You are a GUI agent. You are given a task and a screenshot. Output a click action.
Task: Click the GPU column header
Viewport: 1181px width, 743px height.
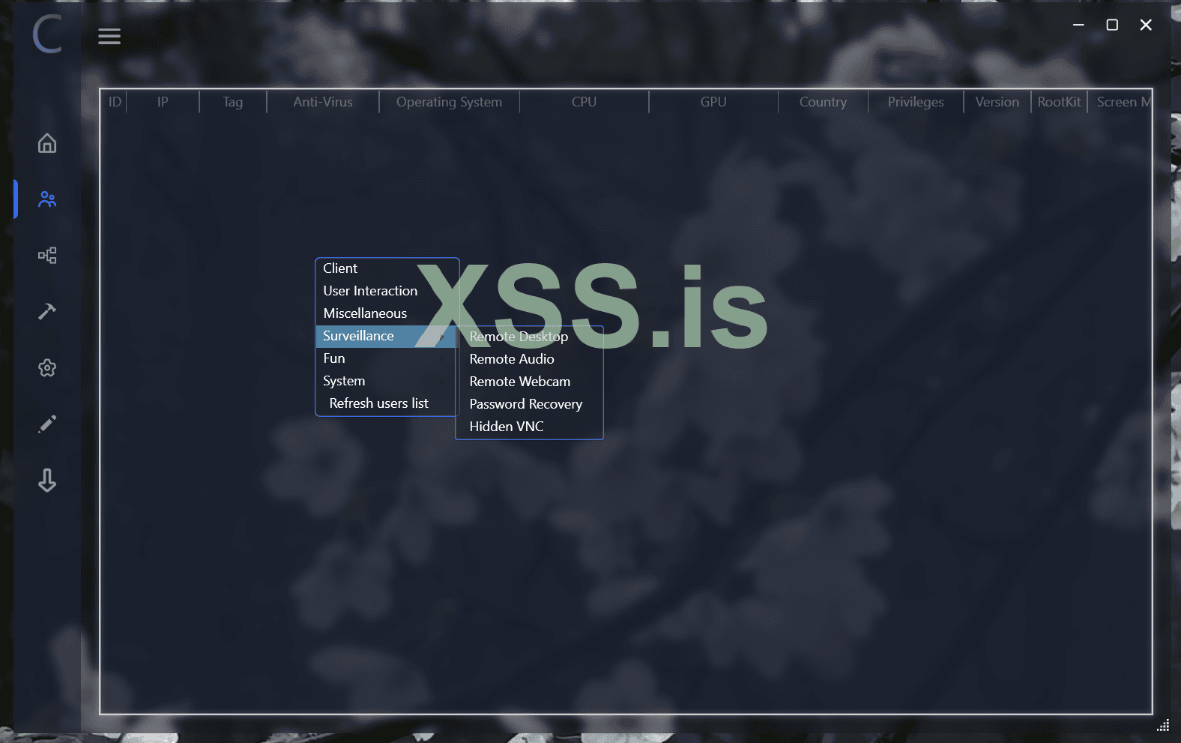(x=713, y=102)
